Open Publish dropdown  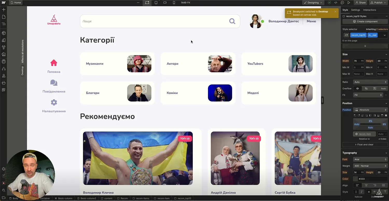(378, 3)
